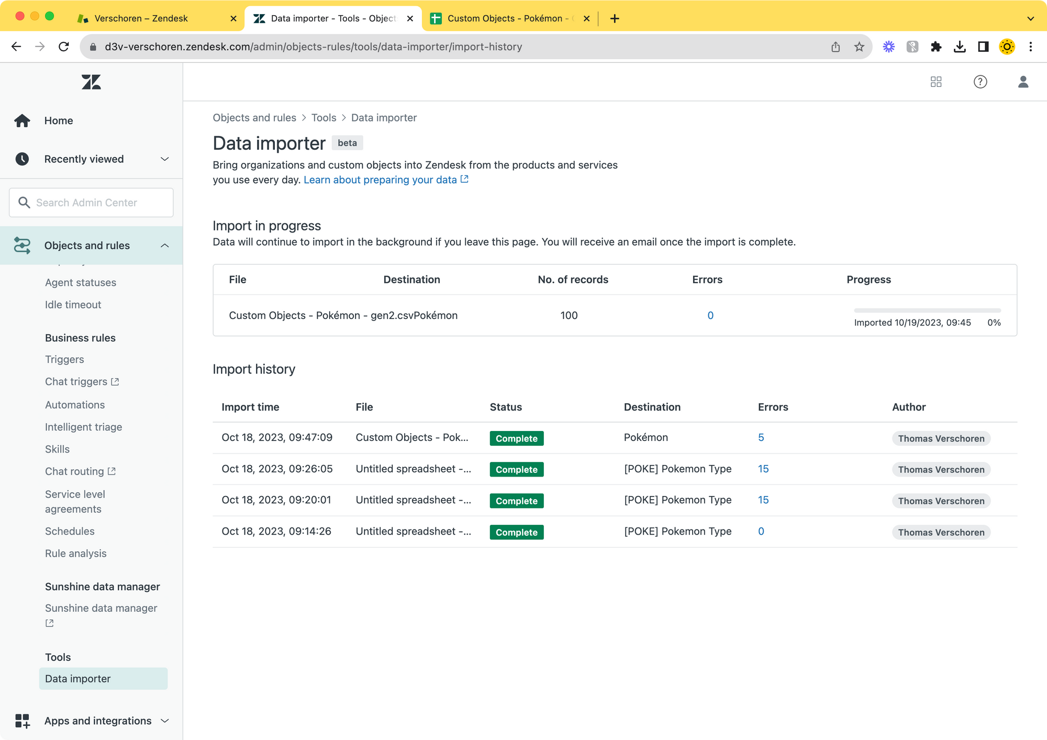The image size is (1047, 740).
Task: Click the import progress bar
Action: coord(927,311)
